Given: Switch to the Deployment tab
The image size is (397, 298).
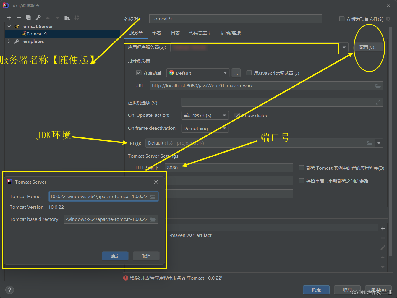Looking at the screenshot, I should [157, 33].
